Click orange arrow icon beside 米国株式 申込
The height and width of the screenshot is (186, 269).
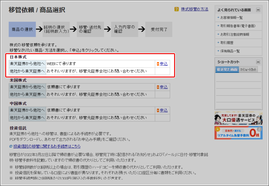pyautogui.click(x=158, y=87)
